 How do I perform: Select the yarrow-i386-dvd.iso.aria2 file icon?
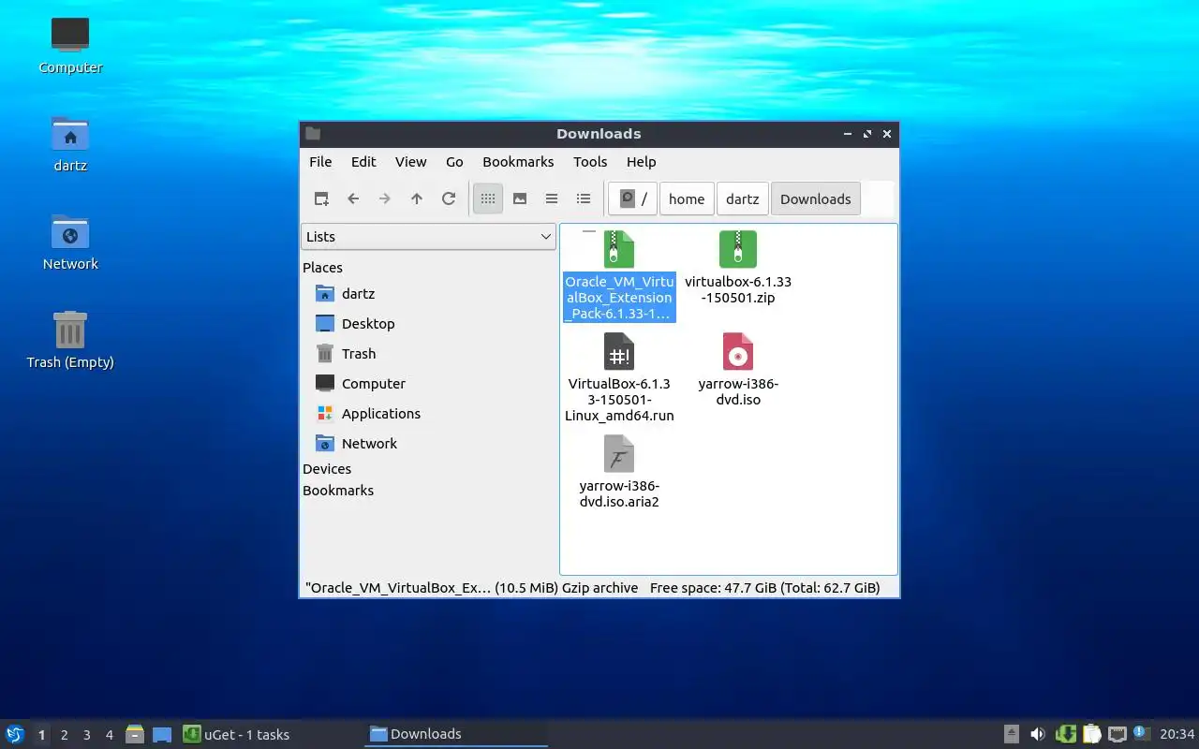click(x=618, y=454)
